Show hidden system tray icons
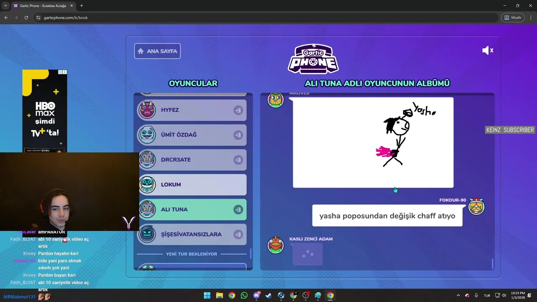The height and width of the screenshot is (302, 537). 458,296
